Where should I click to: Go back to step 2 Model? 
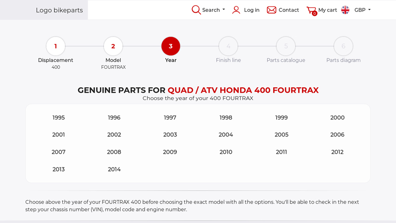click(113, 46)
